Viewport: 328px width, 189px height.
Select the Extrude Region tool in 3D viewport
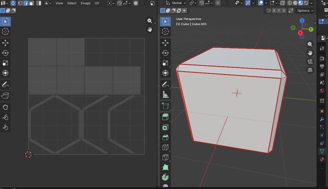[x=165, y=117]
